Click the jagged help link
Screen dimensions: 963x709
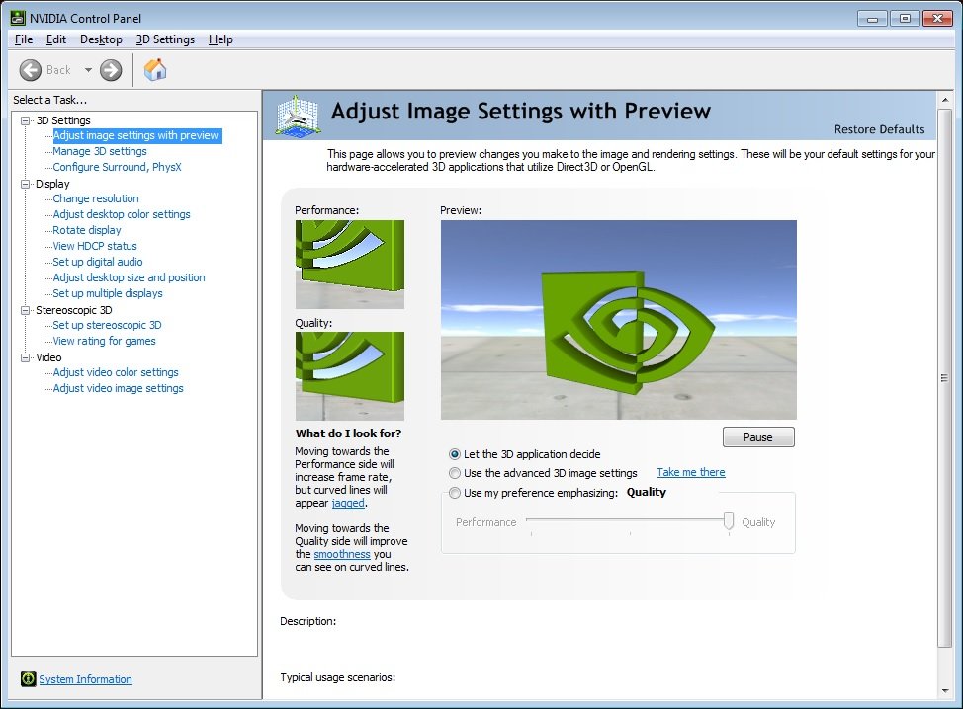pos(348,503)
